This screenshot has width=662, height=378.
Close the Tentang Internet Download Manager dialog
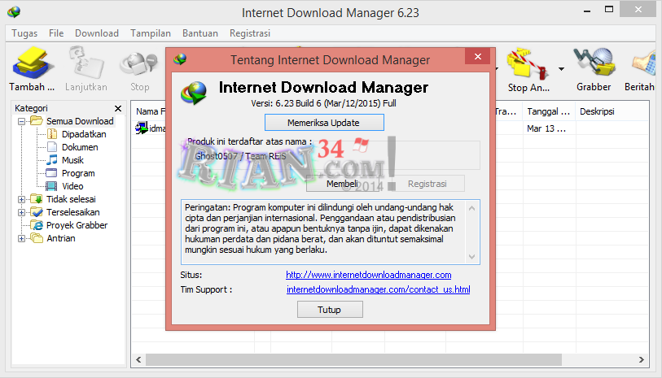(x=477, y=56)
